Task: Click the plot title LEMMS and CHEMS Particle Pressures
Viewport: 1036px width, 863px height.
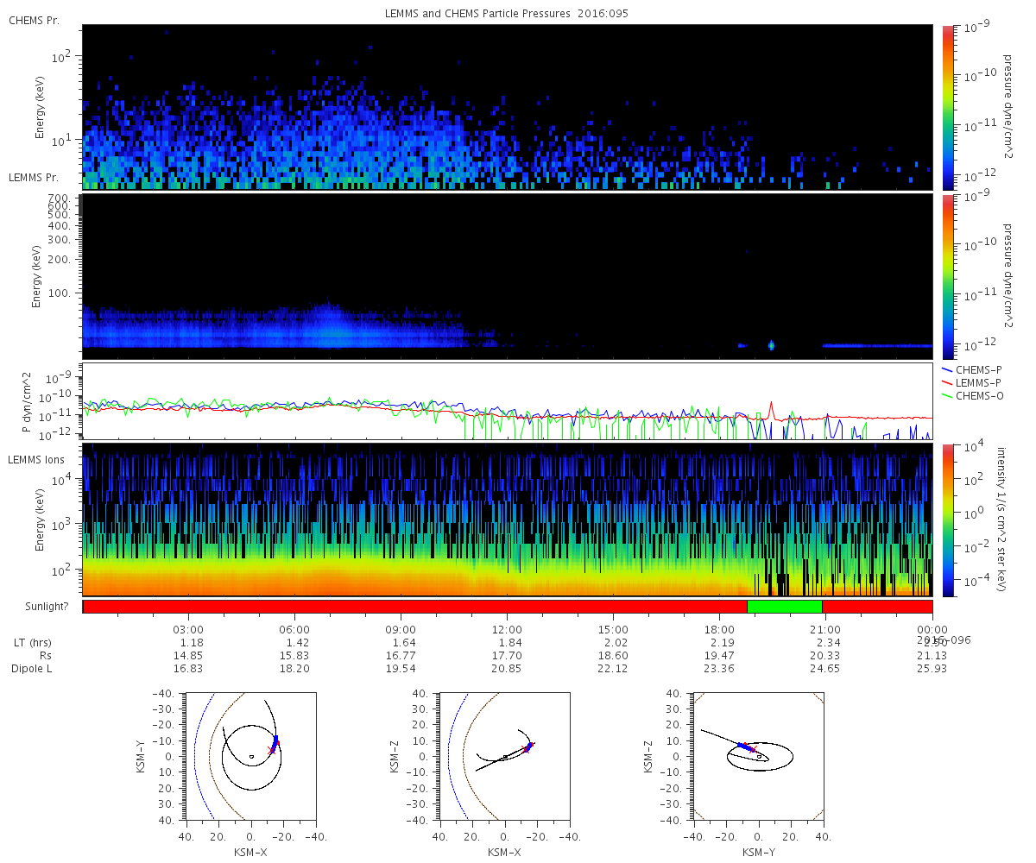Action: 507,15
